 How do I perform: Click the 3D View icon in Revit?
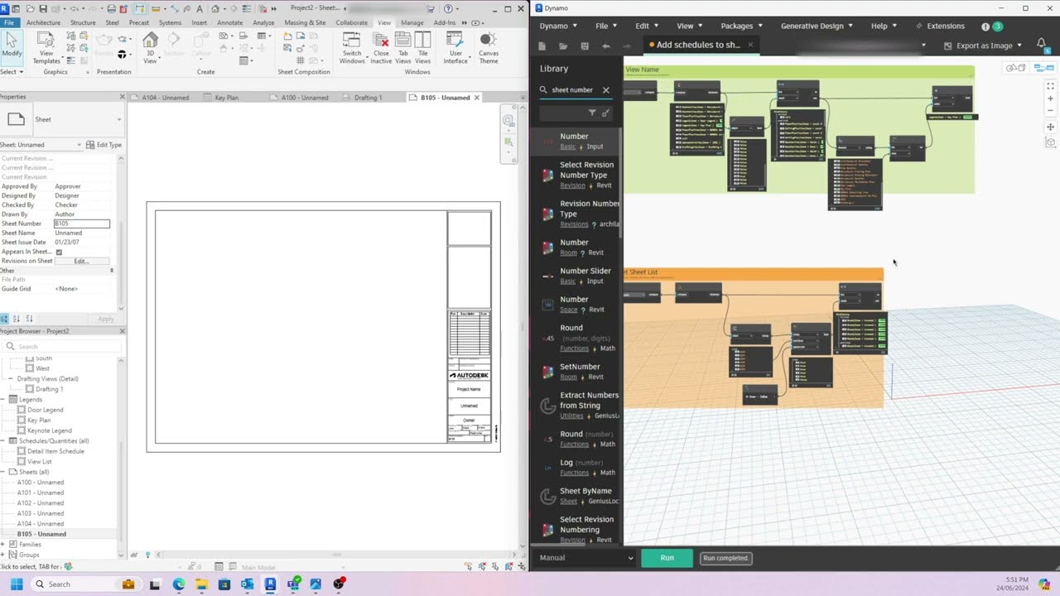pos(150,48)
